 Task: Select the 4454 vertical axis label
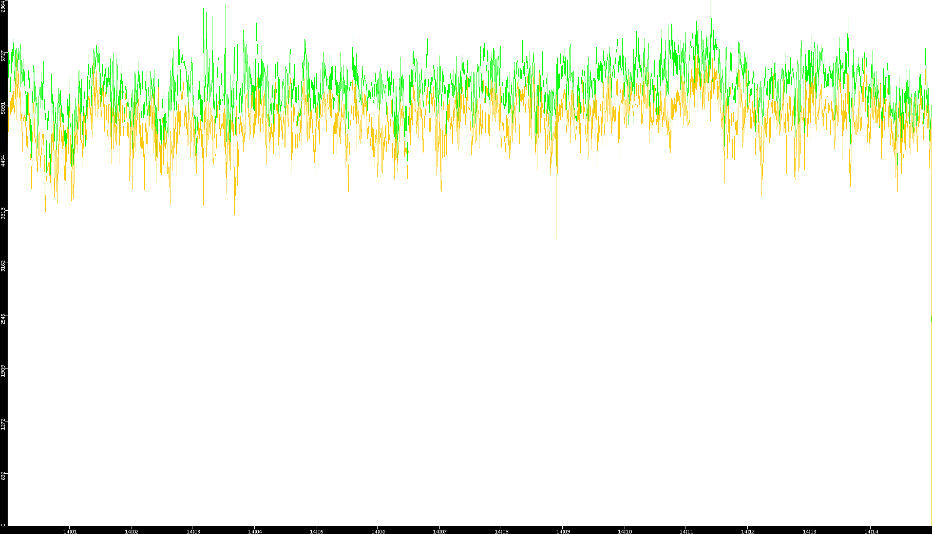tap(4, 160)
